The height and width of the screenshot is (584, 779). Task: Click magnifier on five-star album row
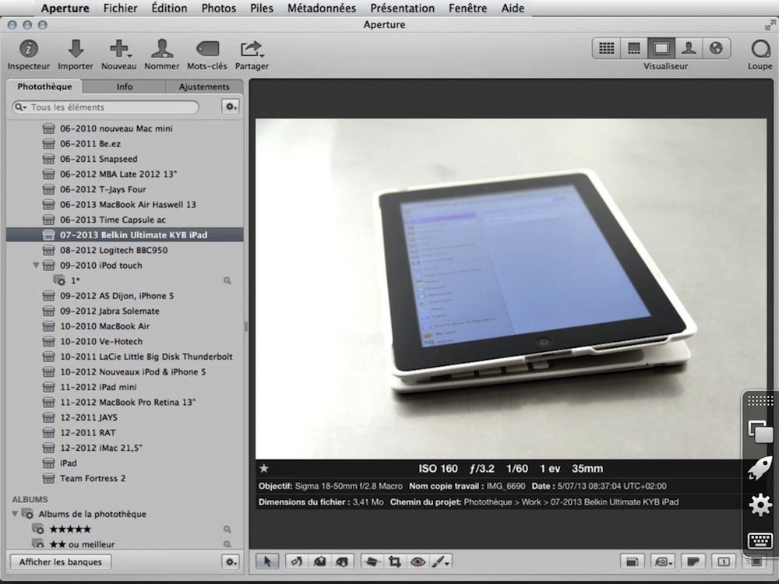pyautogui.click(x=227, y=529)
